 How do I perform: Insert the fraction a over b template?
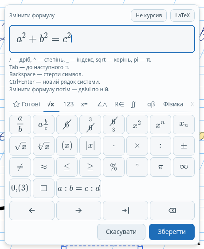click(20, 124)
